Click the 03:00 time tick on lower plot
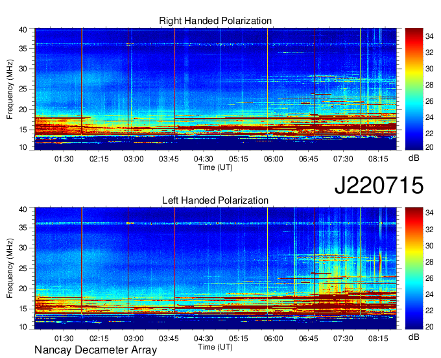Image resolution: width=441 pixels, height=358 pixels. point(134,339)
